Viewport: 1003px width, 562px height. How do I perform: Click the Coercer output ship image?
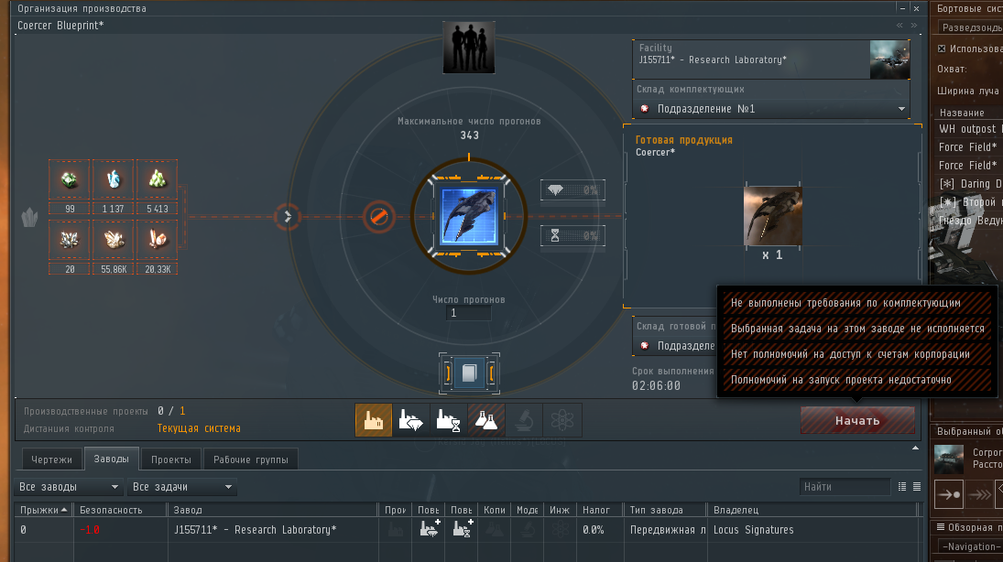[773, 216]
